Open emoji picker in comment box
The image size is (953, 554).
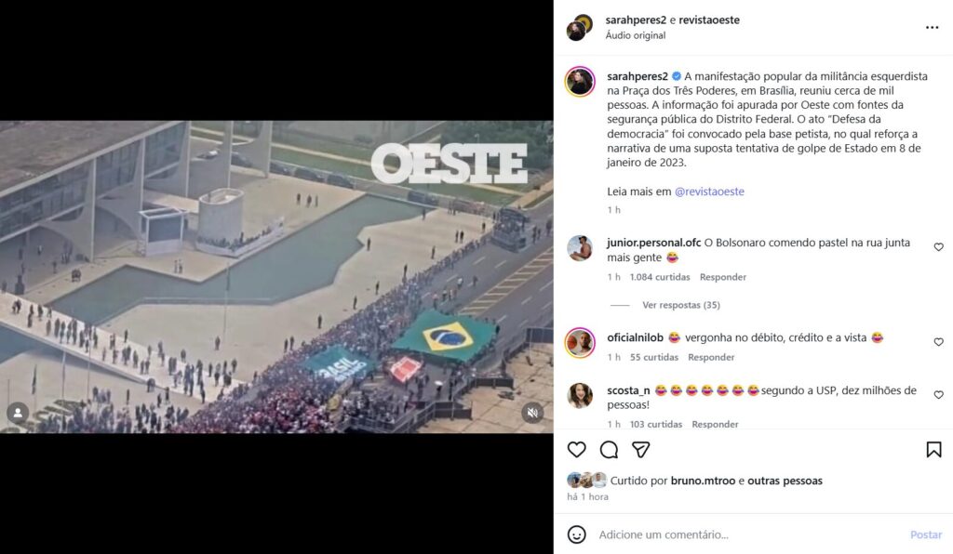click(x=576, y=534)
